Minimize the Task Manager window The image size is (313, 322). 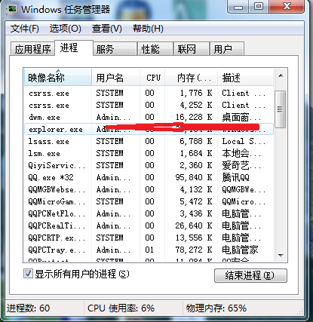[238, 7]
